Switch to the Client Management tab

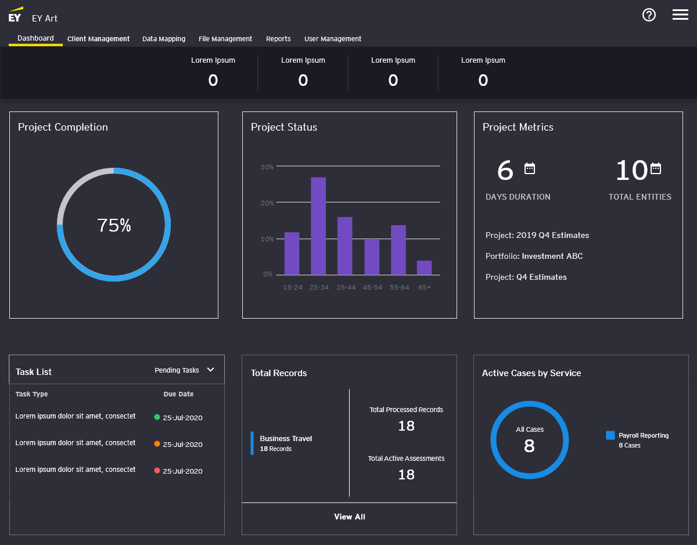click(98, 39)
